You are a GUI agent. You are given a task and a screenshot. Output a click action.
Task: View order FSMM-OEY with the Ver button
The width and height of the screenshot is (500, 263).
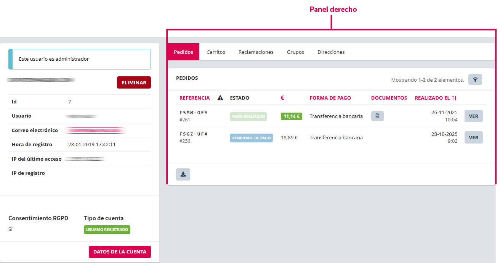click(x=473, y=116)
